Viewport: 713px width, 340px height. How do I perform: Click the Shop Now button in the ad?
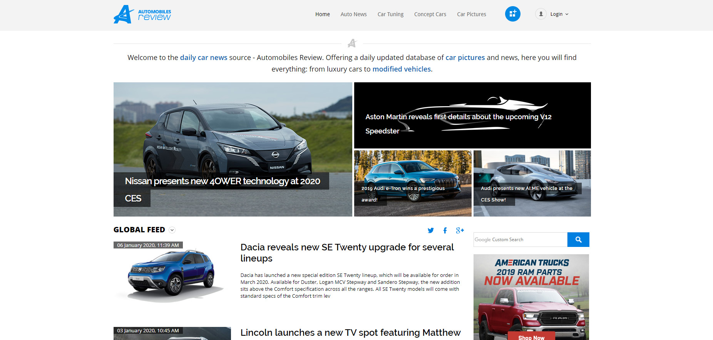(531, 337)
